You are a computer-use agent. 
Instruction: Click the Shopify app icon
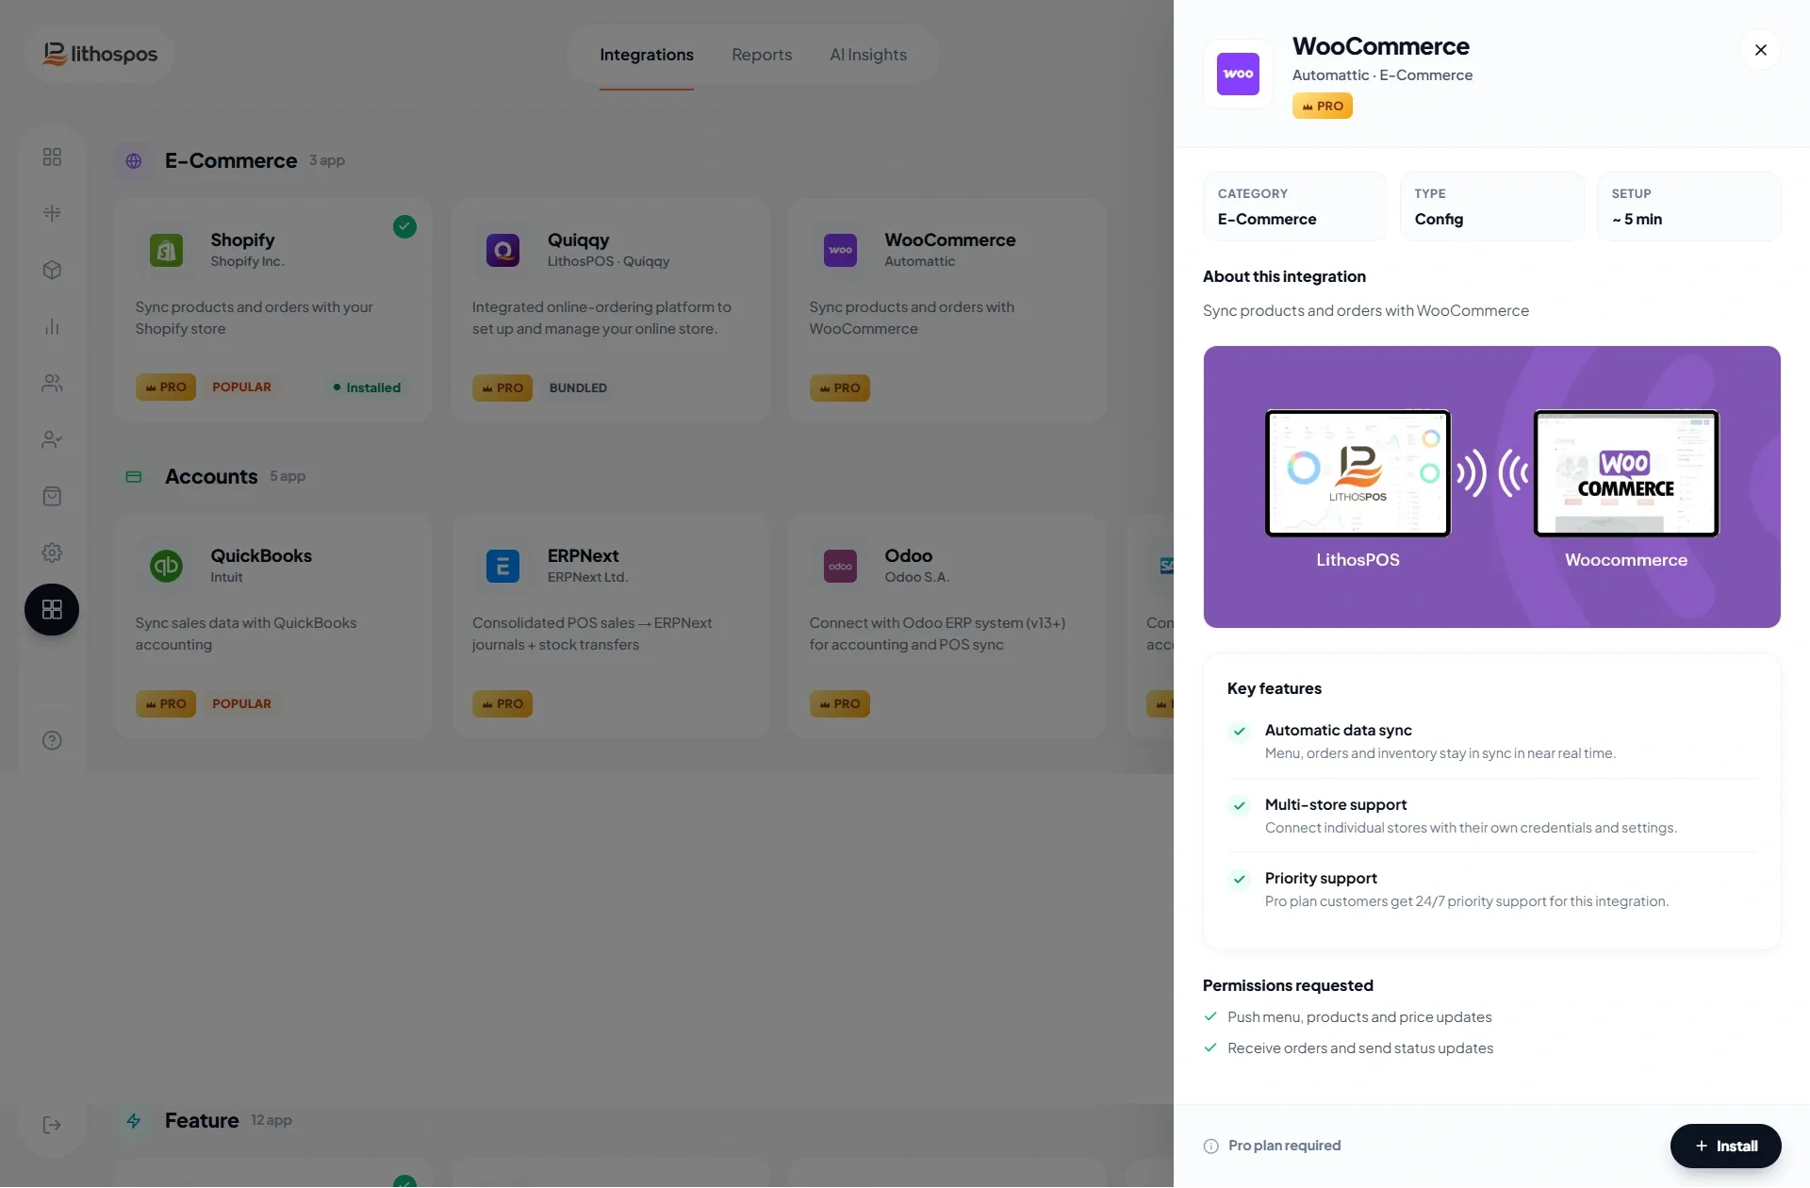coord(166,250)
